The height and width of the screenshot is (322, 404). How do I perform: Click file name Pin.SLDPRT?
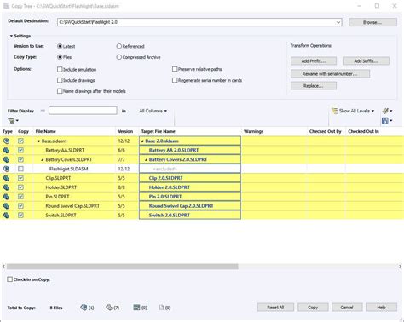pos(57,197)
